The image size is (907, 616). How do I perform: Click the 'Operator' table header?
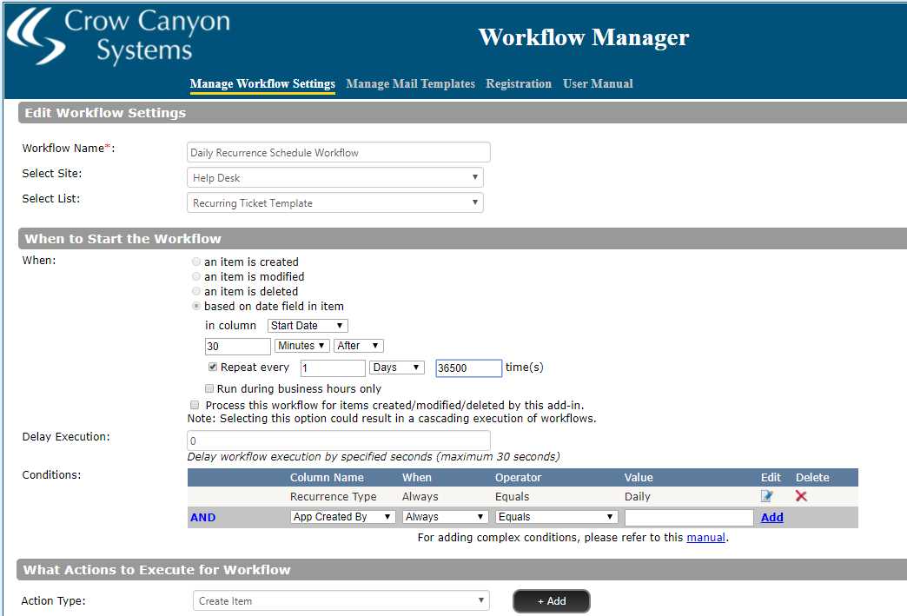point(519,477)
